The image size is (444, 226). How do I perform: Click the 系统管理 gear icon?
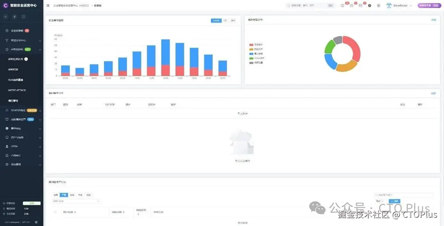coord(7,164)
